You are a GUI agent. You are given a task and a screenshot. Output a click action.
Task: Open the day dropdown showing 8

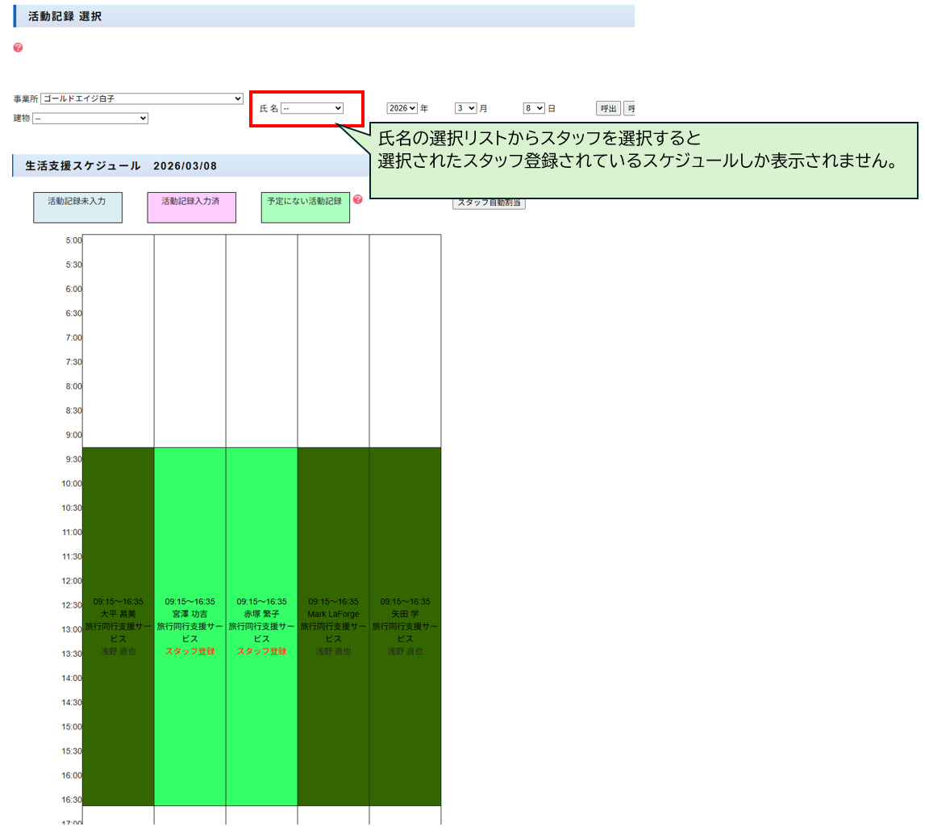coord(534,108)
